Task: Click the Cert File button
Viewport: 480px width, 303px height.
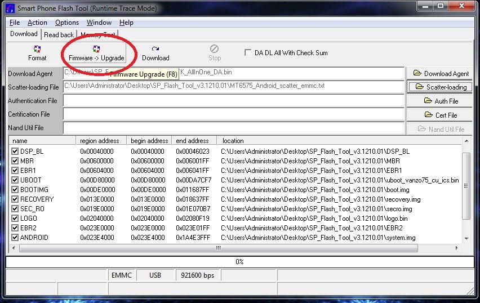Action: click(439, 115)
